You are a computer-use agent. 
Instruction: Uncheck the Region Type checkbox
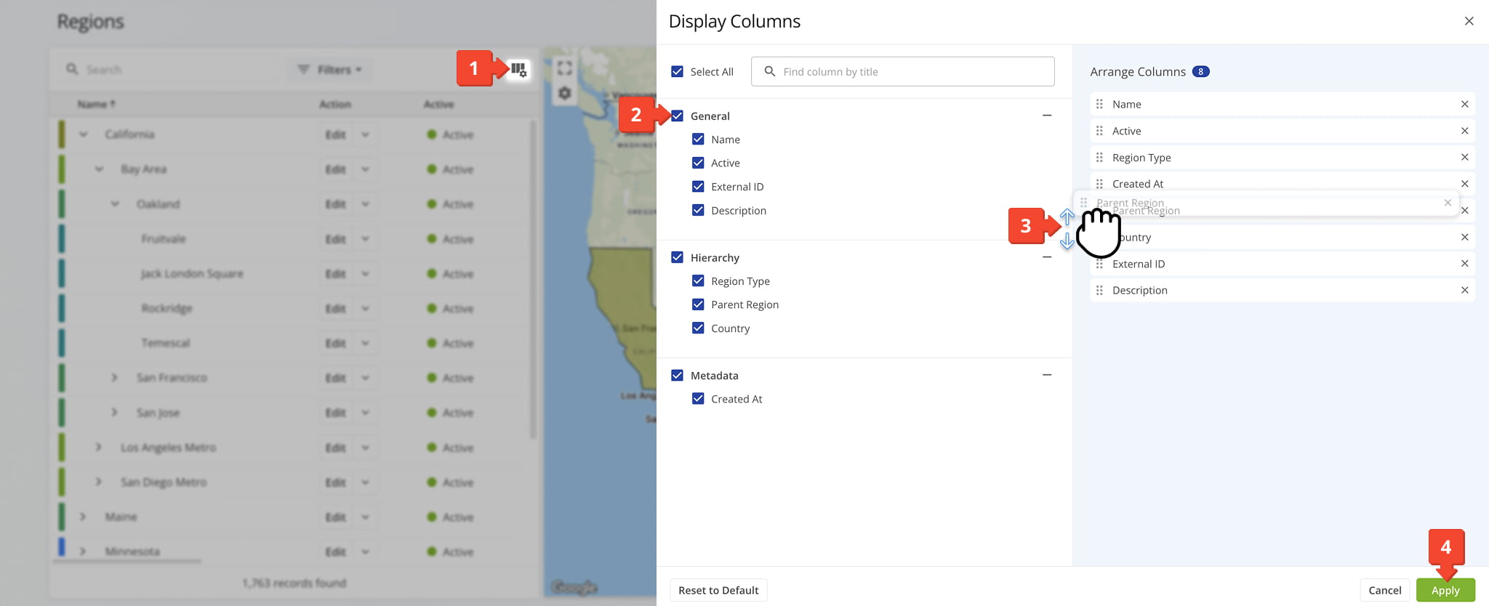click(x=698, y=280)
